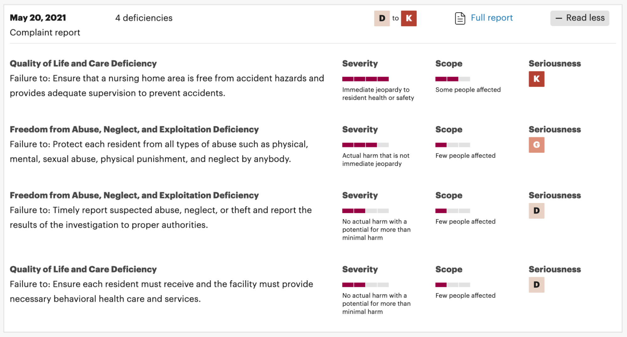Click scope bar showing Some people affected
This screenshot has width=627, height=337.
tap(453, 79)
